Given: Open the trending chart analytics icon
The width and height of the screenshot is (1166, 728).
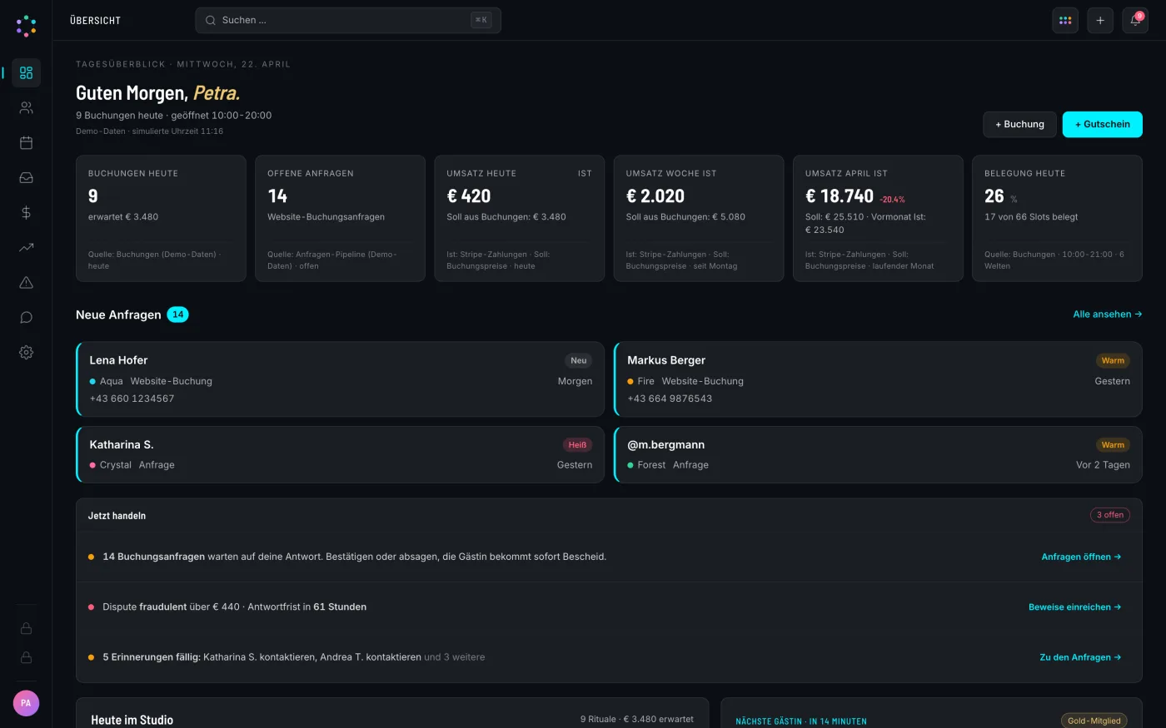Looking at the screenshot, I should coord(26,247).
